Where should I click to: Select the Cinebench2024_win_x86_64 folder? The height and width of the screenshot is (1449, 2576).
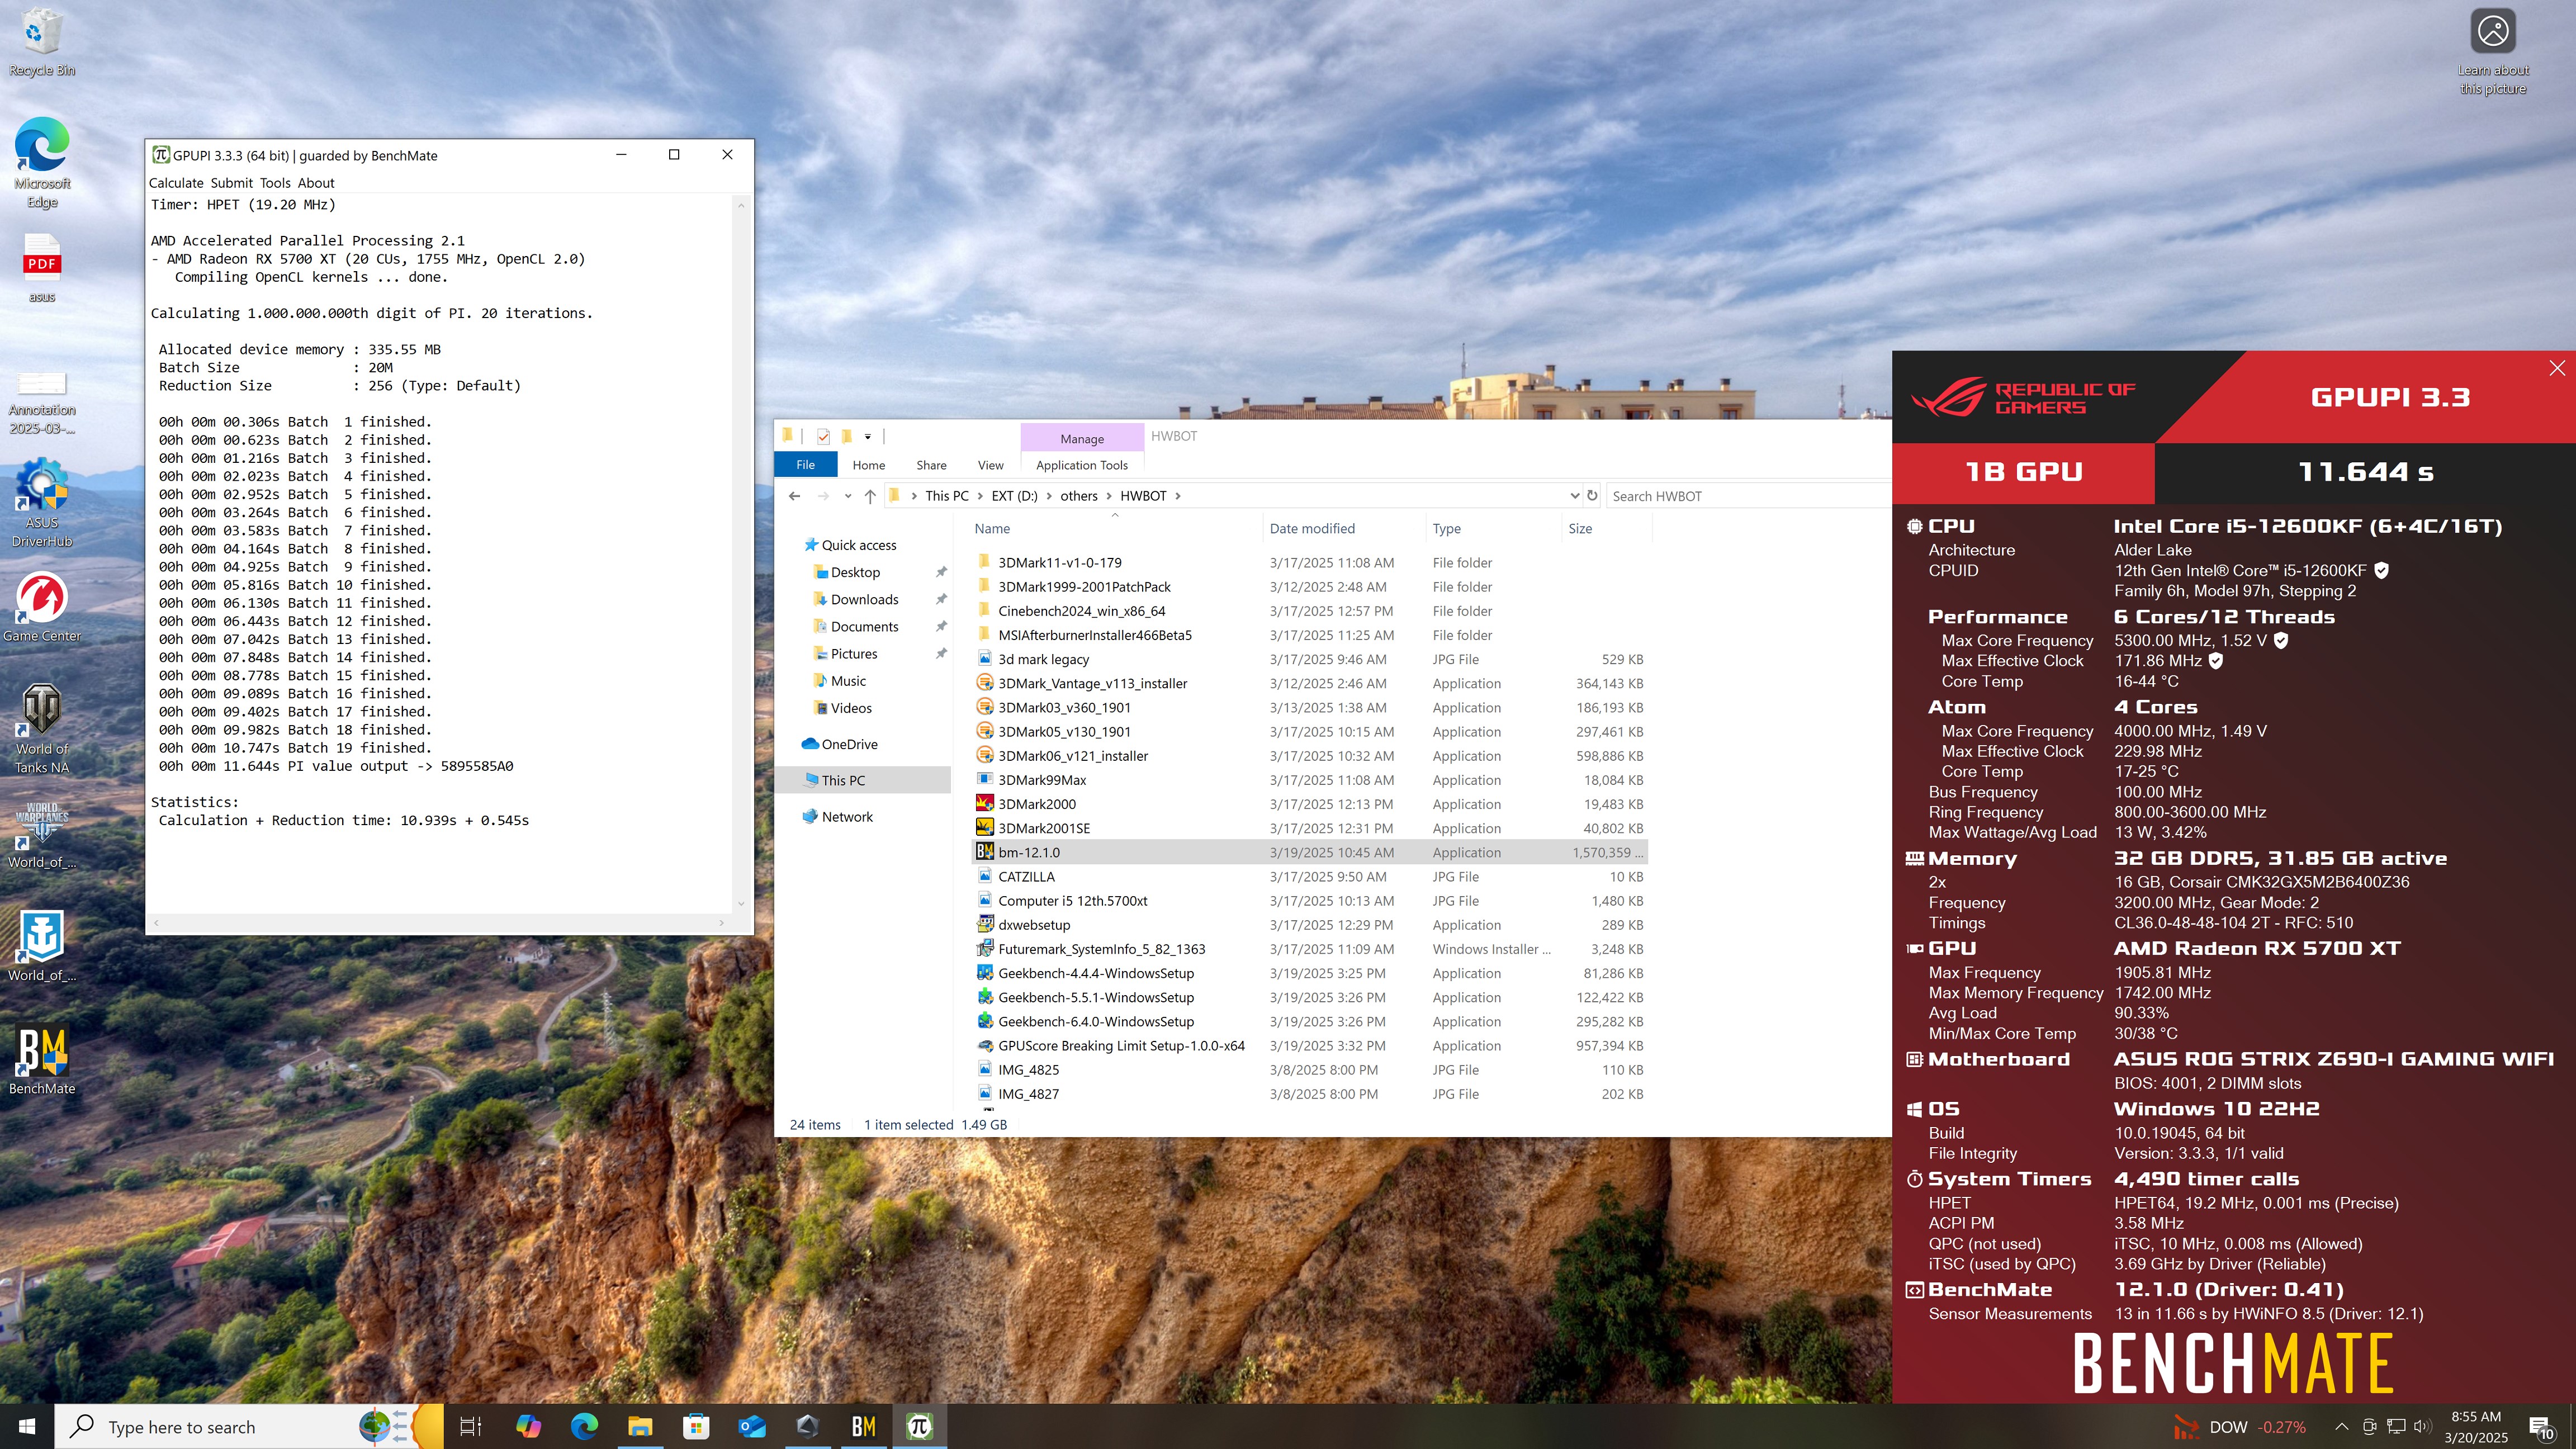(1309, 611)
